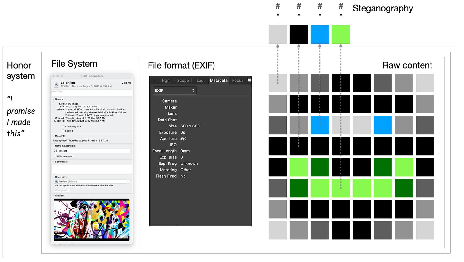Open the Metadata panel hamburger menu

249,80
